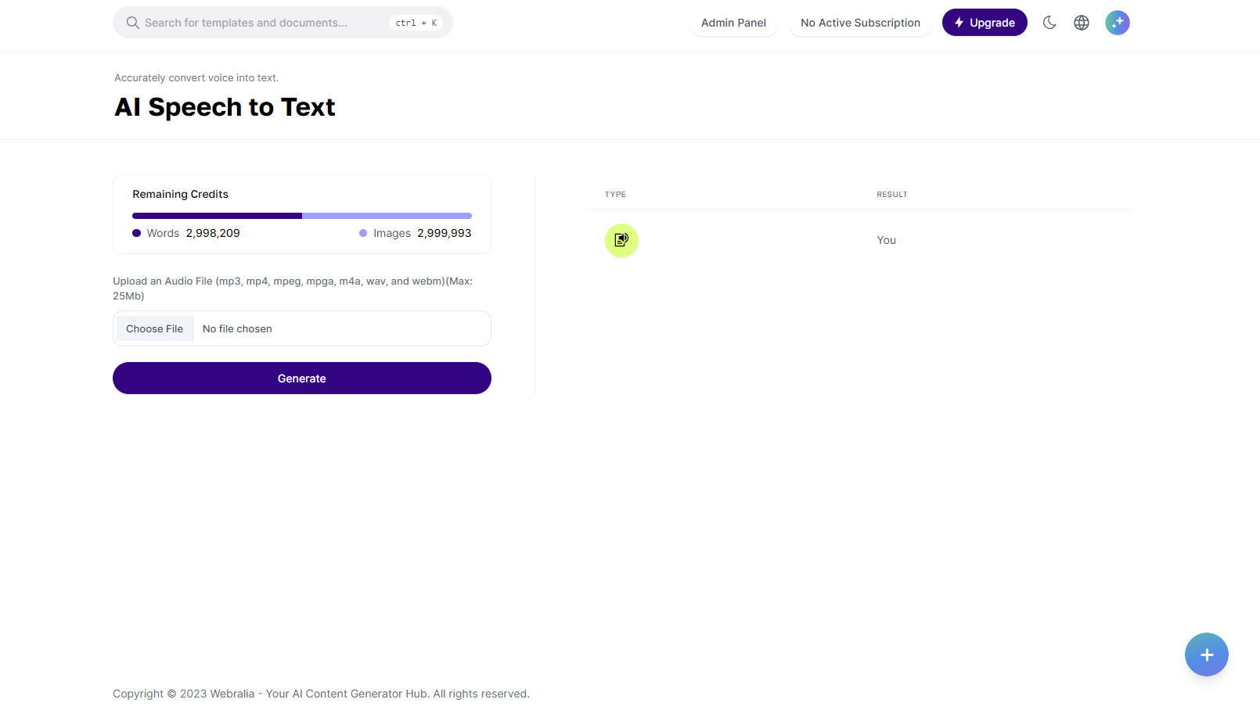Click the Words credits legend dot
This screenshot has height=728, width=1260.
137,233
